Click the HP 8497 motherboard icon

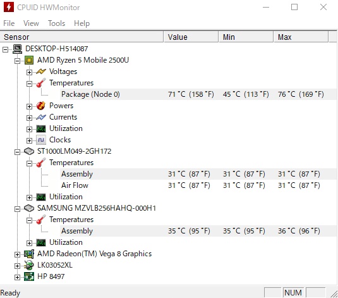[x=29, y=276]
